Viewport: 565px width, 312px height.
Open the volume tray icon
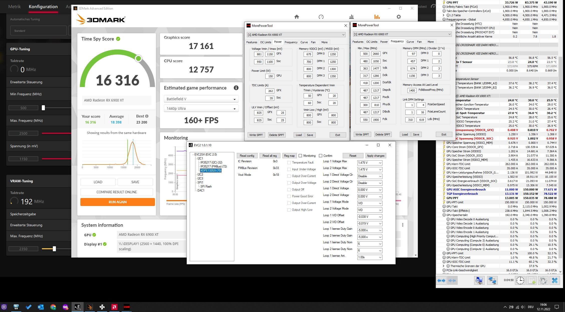coord(523,307)
